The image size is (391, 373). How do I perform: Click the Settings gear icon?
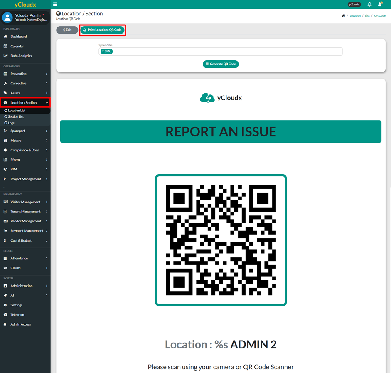point(5,305)
